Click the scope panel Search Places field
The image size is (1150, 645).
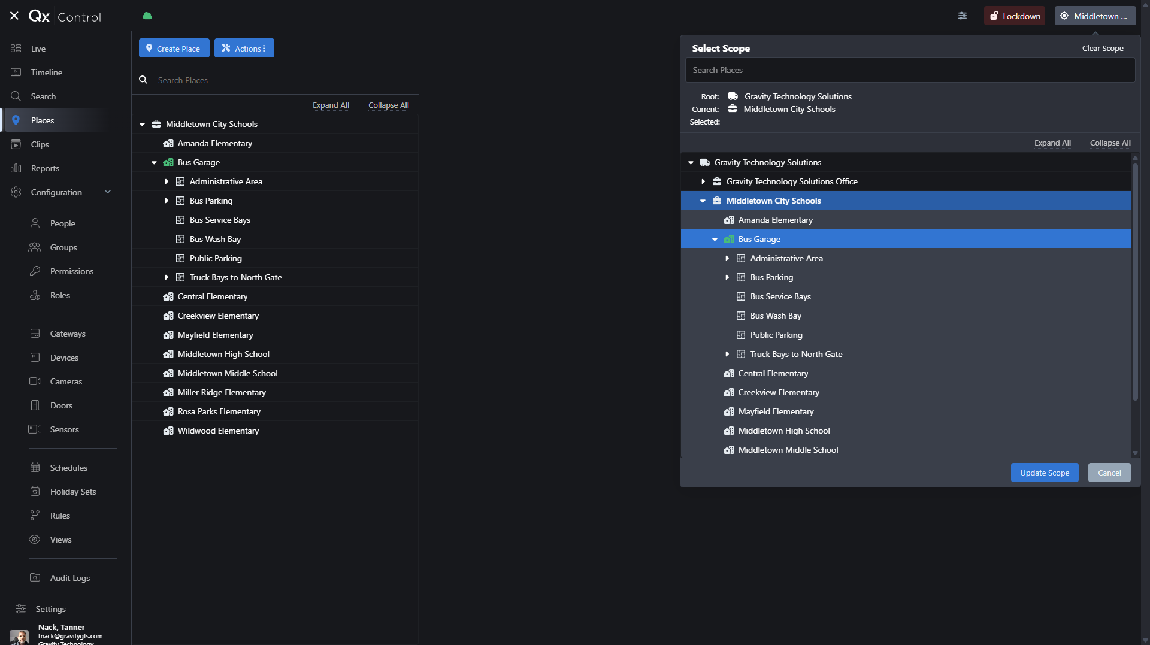910,70
